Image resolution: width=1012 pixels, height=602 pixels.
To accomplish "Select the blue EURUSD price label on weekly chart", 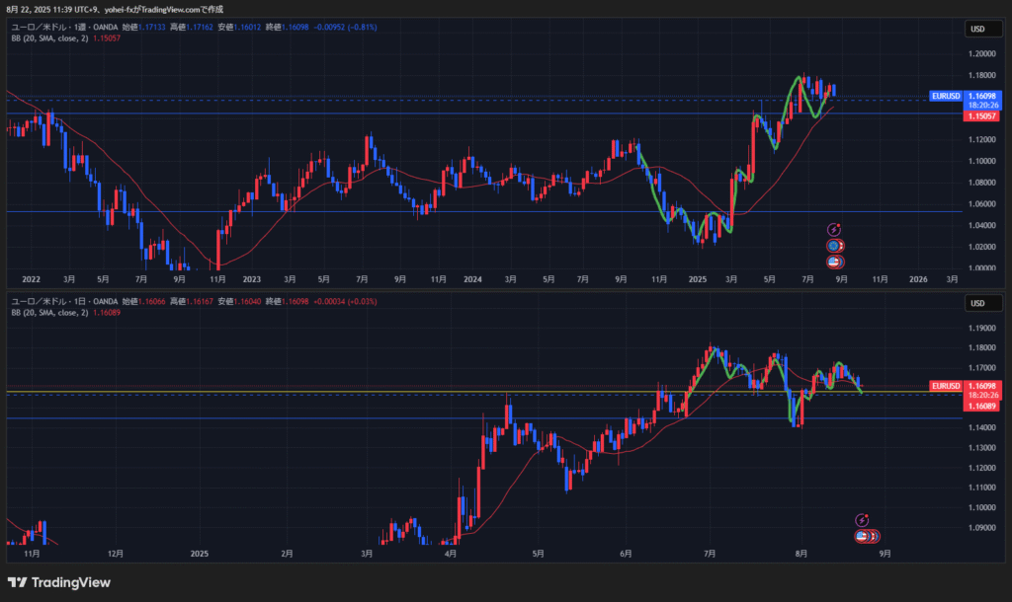I will pyautogui.click(x=946, y=96).
